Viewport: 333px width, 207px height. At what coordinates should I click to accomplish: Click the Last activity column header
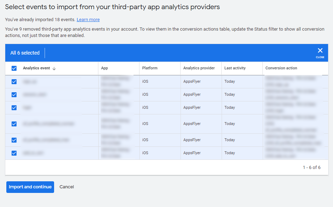coord(235,68)
